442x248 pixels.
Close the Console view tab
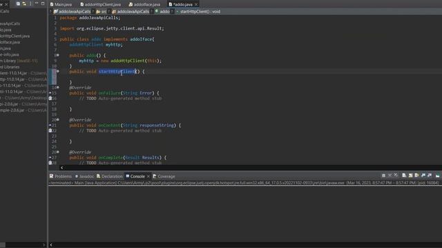pyautogui.click(x=148, y=176)
